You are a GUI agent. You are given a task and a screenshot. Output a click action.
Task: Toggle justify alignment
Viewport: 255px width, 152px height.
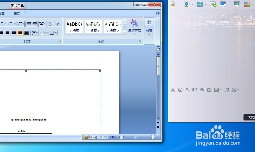[x=20, y=33]
